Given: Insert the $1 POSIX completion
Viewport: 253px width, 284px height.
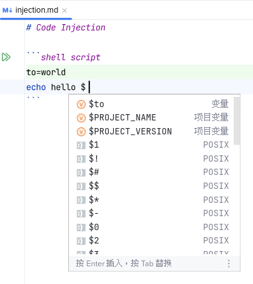Looking at the screenshot, I should [152, 145].
